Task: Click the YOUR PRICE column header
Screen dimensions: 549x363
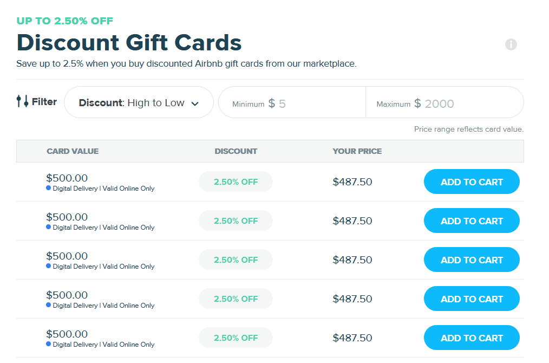Action: coord(357,151)
